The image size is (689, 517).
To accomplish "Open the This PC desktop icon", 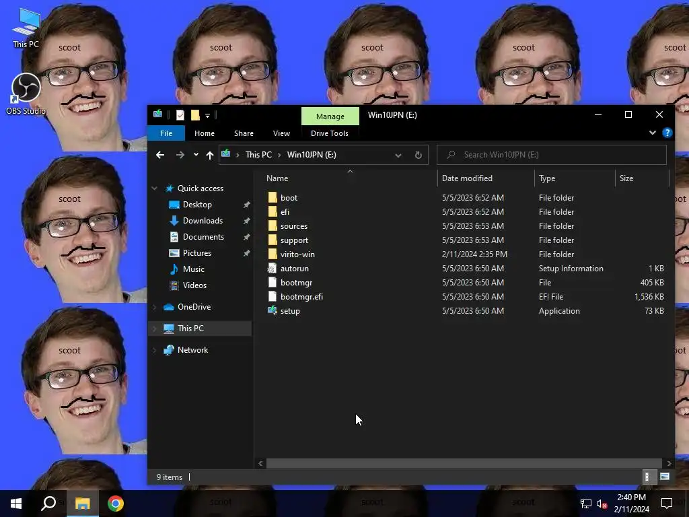I will tap(26, 28).
